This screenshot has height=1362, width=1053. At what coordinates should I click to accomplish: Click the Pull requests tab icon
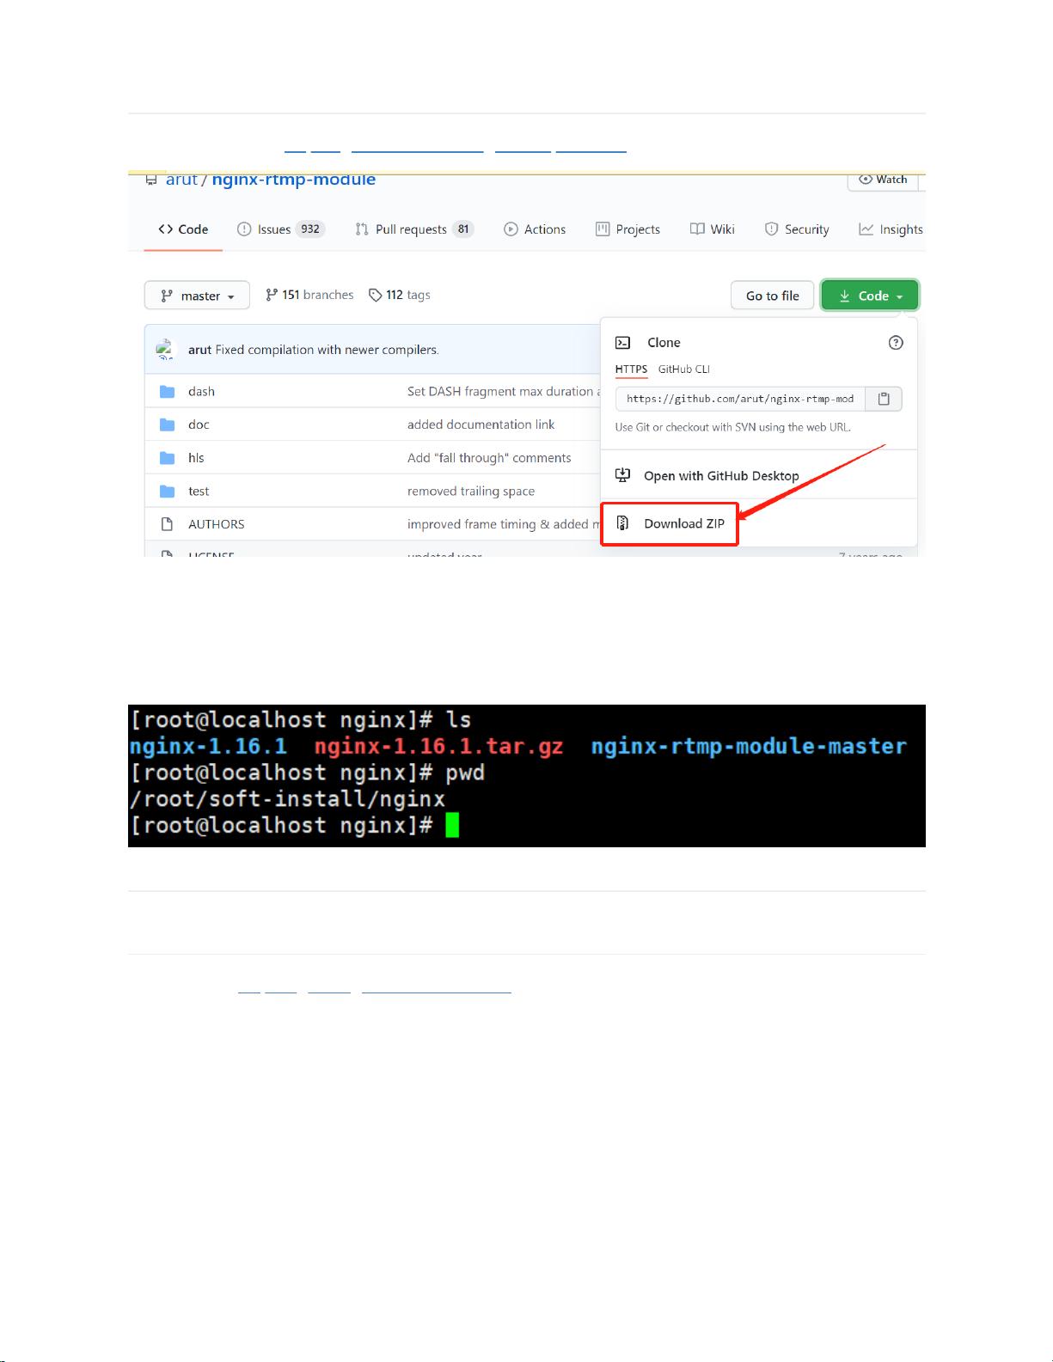click(x=362, y=229)
